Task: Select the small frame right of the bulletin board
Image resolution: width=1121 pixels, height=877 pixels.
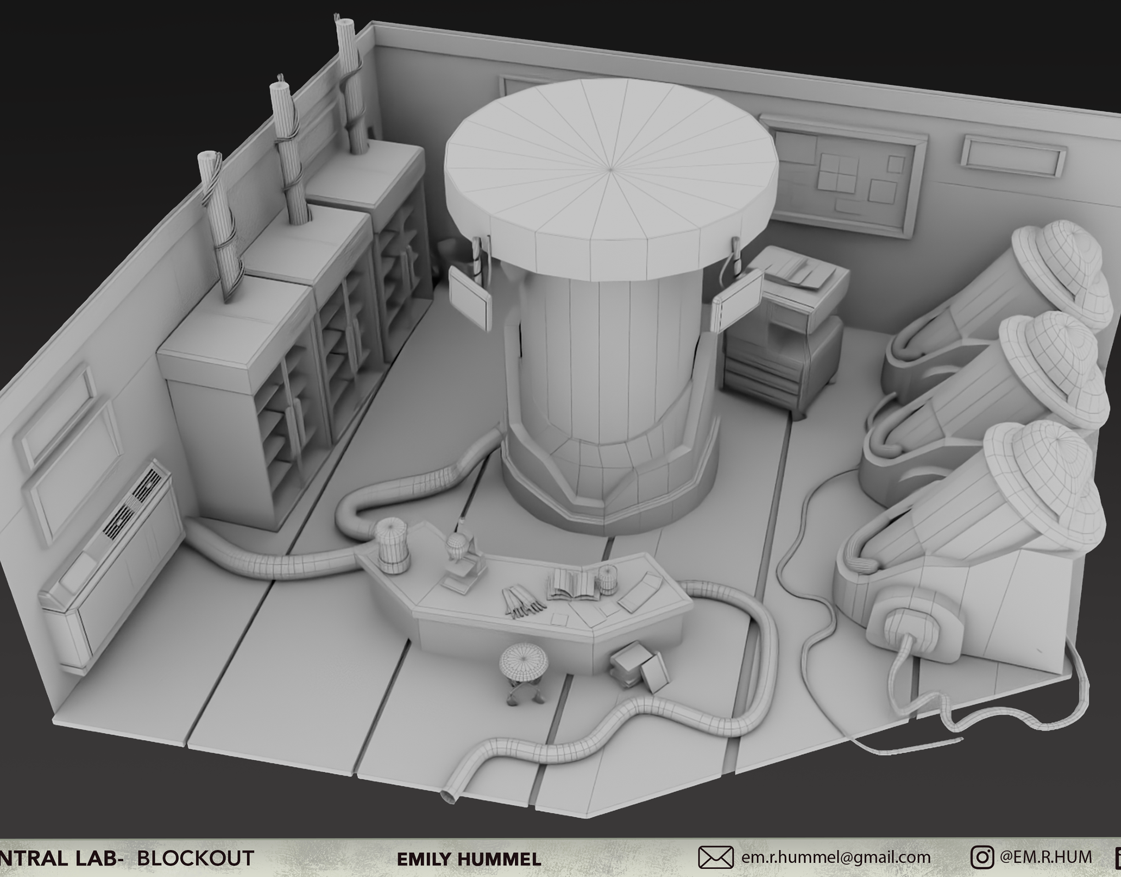Action: coord(1013,157)
